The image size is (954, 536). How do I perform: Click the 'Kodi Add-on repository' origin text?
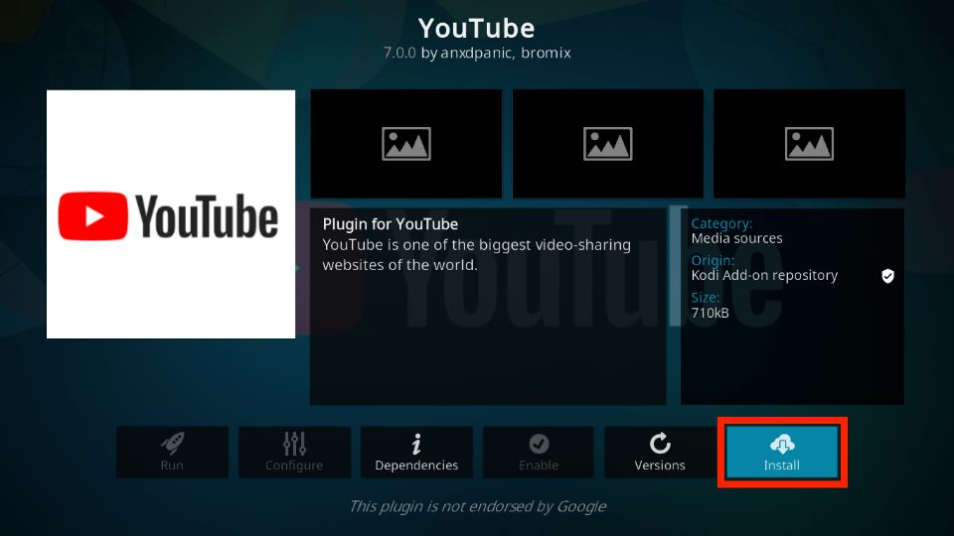coord(764,275)
